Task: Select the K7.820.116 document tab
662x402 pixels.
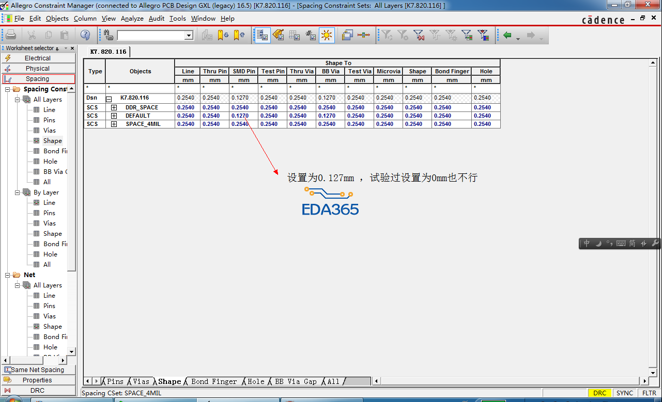Action: pyautogui.click(x=108, y=52)
